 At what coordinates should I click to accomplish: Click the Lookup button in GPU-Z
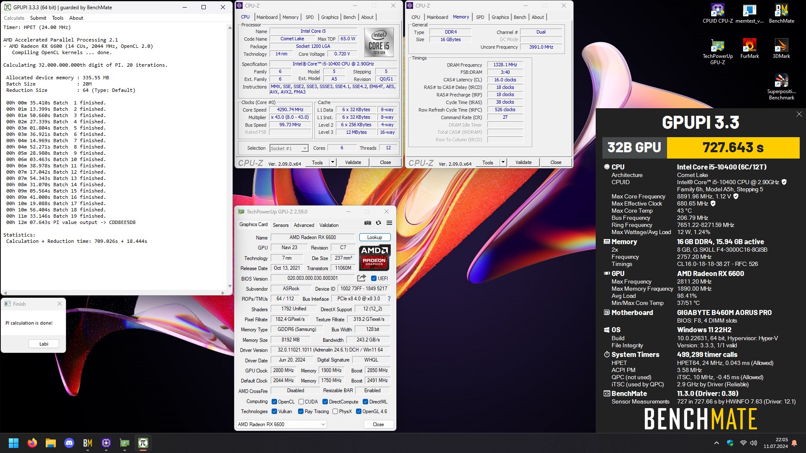[x=374, y=237]
